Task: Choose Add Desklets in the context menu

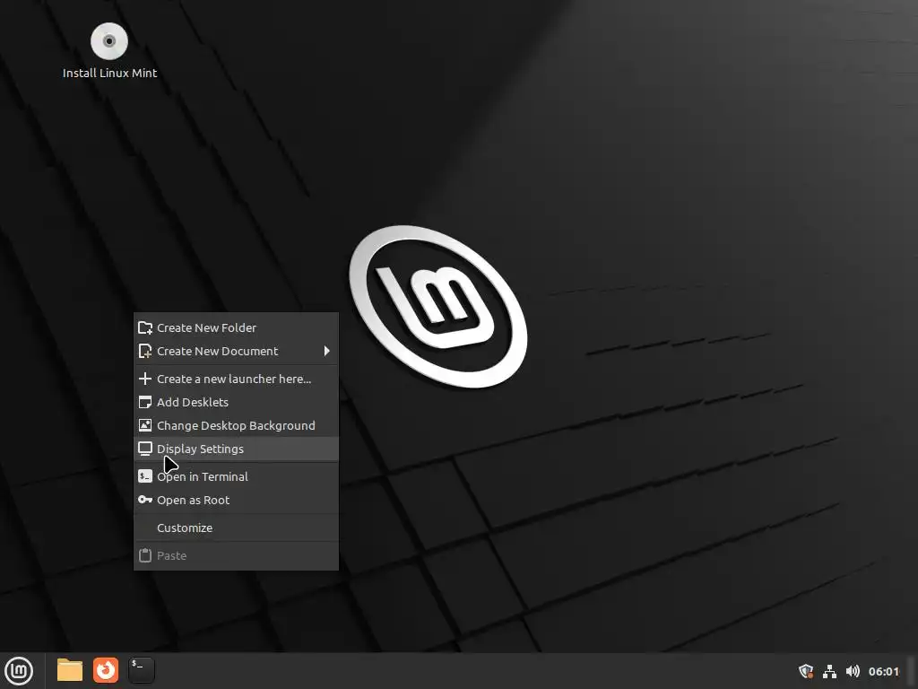Action: pyautogui.click(x=236, y=403)
